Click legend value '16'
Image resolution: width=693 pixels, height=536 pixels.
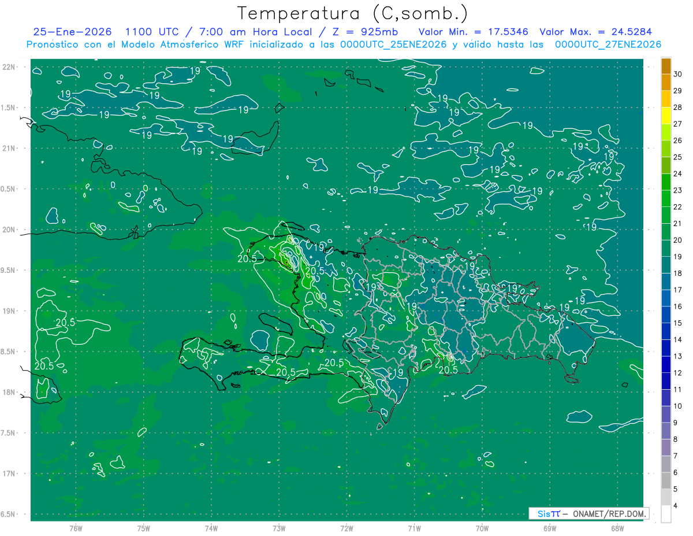point(678,306)
